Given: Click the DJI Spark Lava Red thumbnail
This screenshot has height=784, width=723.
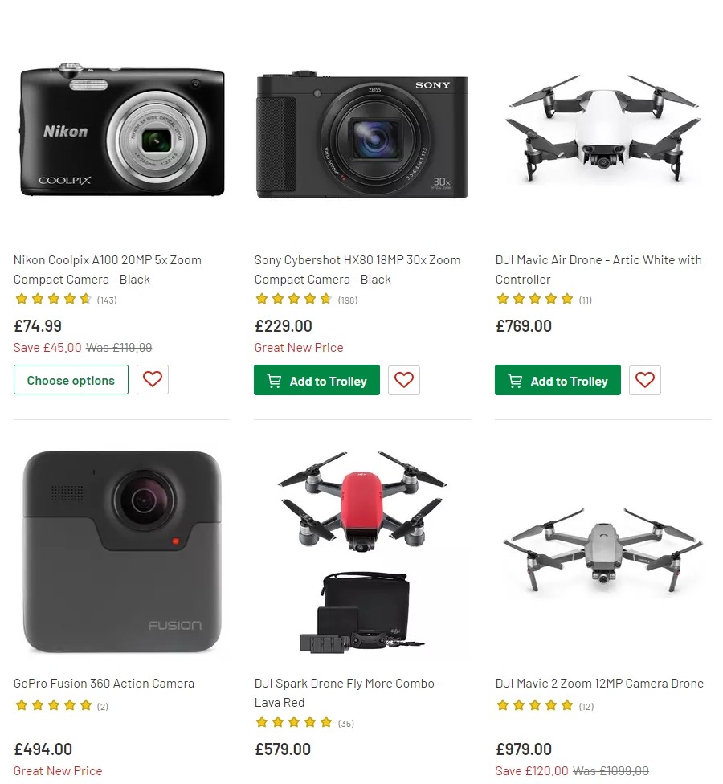Looking at the screenshot, I should click(361, 551).
